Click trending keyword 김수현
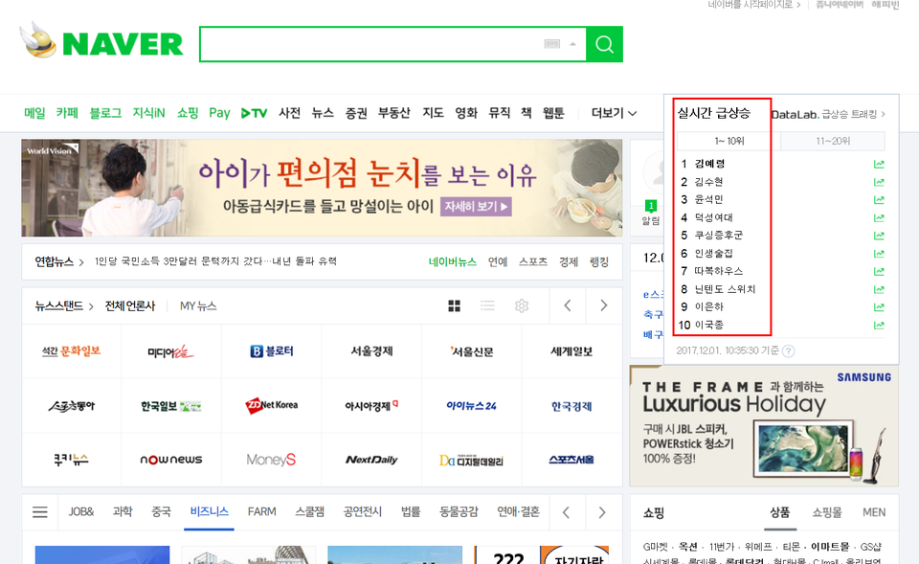Image resolution: width=919 pixels, height=564 pixels. (x=708, y=182)
